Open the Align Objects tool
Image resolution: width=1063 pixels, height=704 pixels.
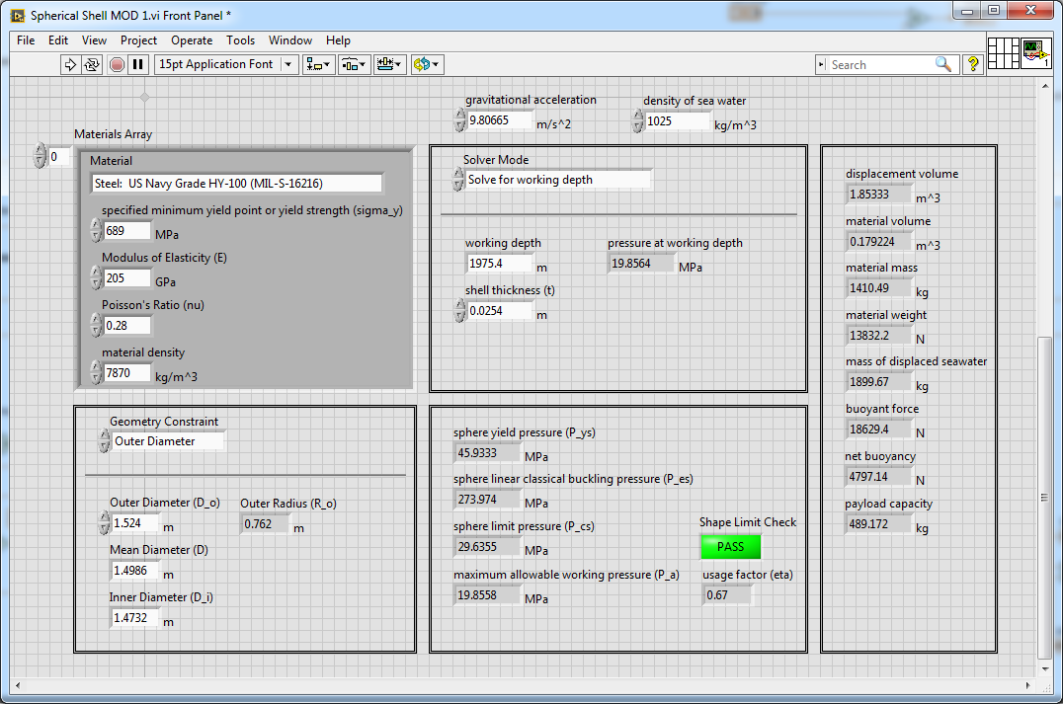[318, 64]
